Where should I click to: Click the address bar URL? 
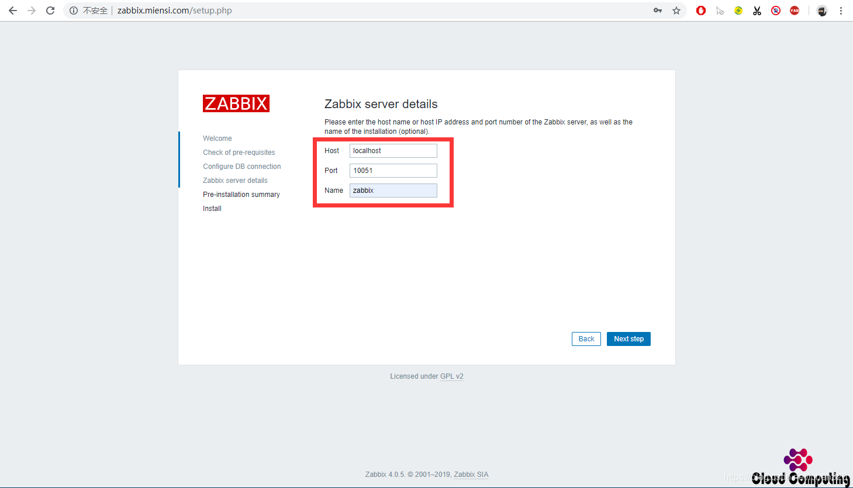pyautogui.click(x=175, y=11)
